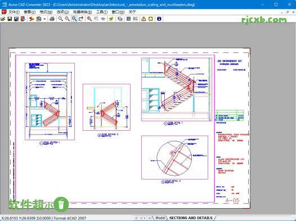Close the inner document window
This screenshot has width=296, height=221.
coord(293,12)
